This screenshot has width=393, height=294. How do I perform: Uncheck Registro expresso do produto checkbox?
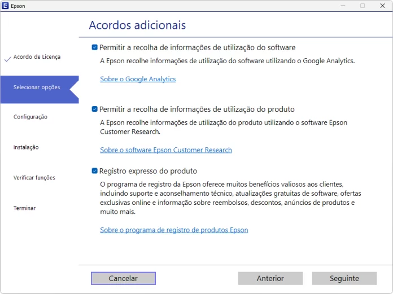(x=94, y=171)
